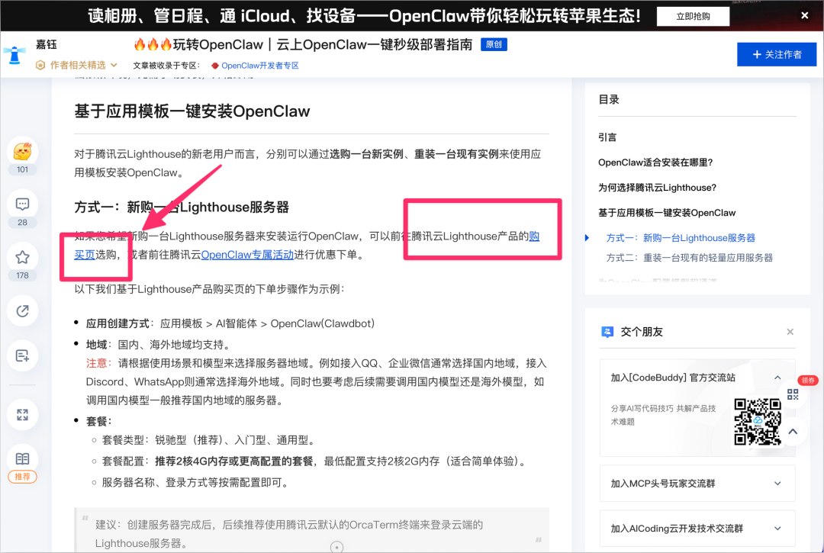Click the write-comment icon in left sidebar

coord(22,355)
